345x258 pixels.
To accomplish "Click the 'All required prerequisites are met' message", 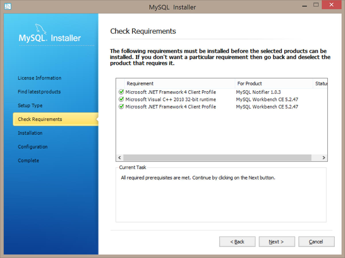I will pos(198,178).
